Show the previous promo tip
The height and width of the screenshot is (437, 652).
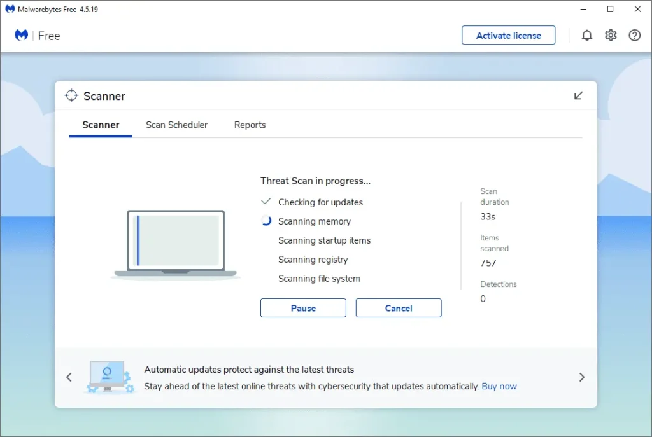pyautogui.click(x=69, y=377)
